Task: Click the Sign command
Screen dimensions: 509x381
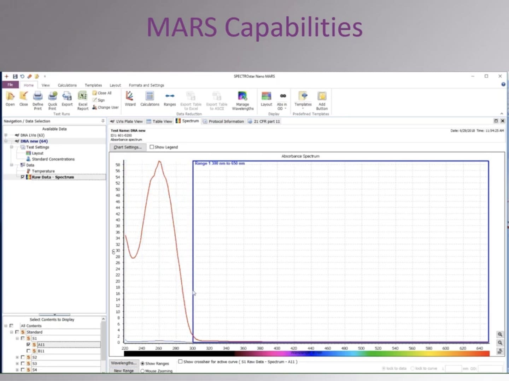Action: pos(99,100)
